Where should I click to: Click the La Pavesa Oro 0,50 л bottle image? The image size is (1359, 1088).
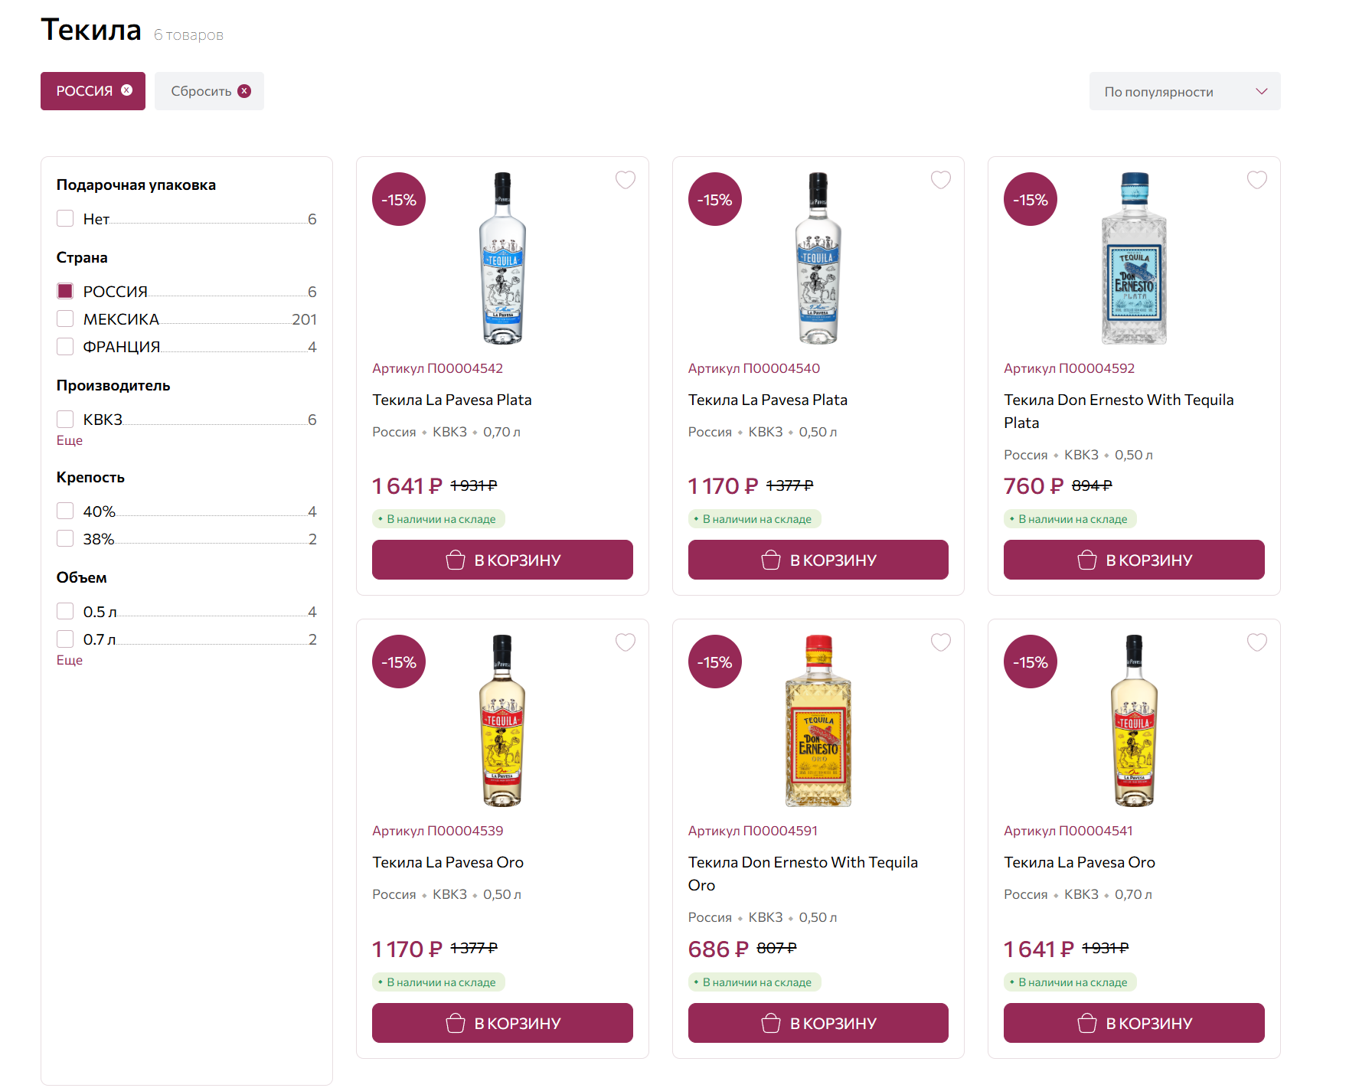pyautogui.click(x=502, y=720)
